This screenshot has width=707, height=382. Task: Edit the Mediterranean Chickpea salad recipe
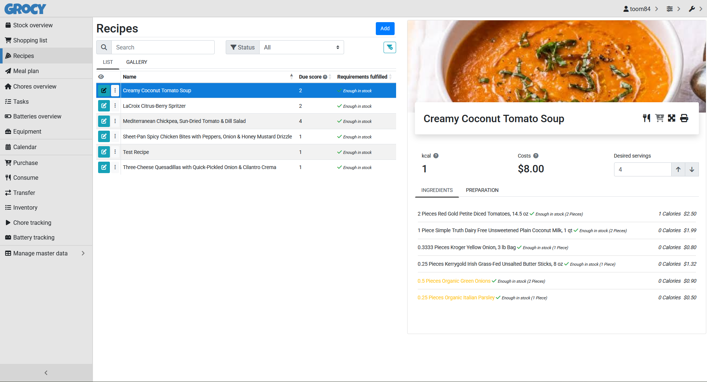coord(104,121)
